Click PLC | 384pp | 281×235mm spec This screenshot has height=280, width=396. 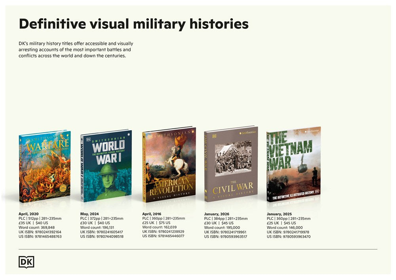tap(226, 218)
